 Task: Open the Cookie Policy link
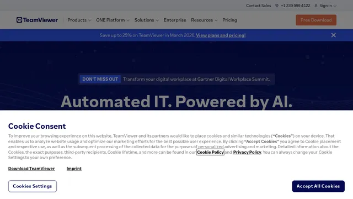[x=210, y=152]
